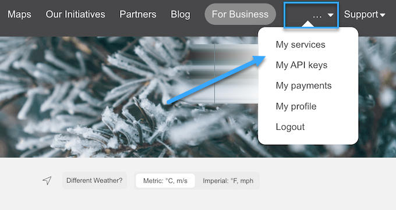396x210 pixels.
Task: Visit the Blog link
Action: coord(181,15)
